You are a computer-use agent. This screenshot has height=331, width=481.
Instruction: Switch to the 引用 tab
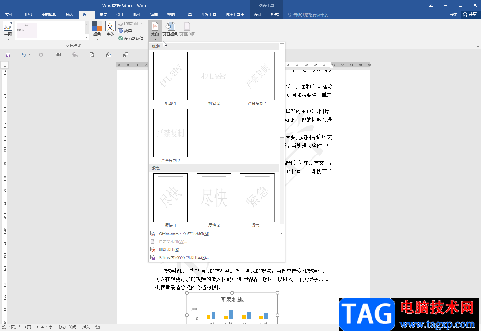[x=120, y=15]
